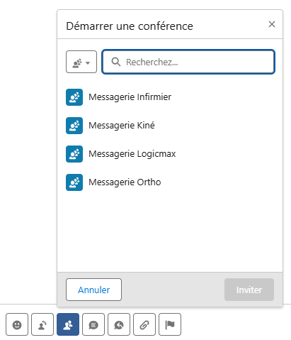
Task: Click the speech bubble reply-arrow icon
Action: coord(119,324)
